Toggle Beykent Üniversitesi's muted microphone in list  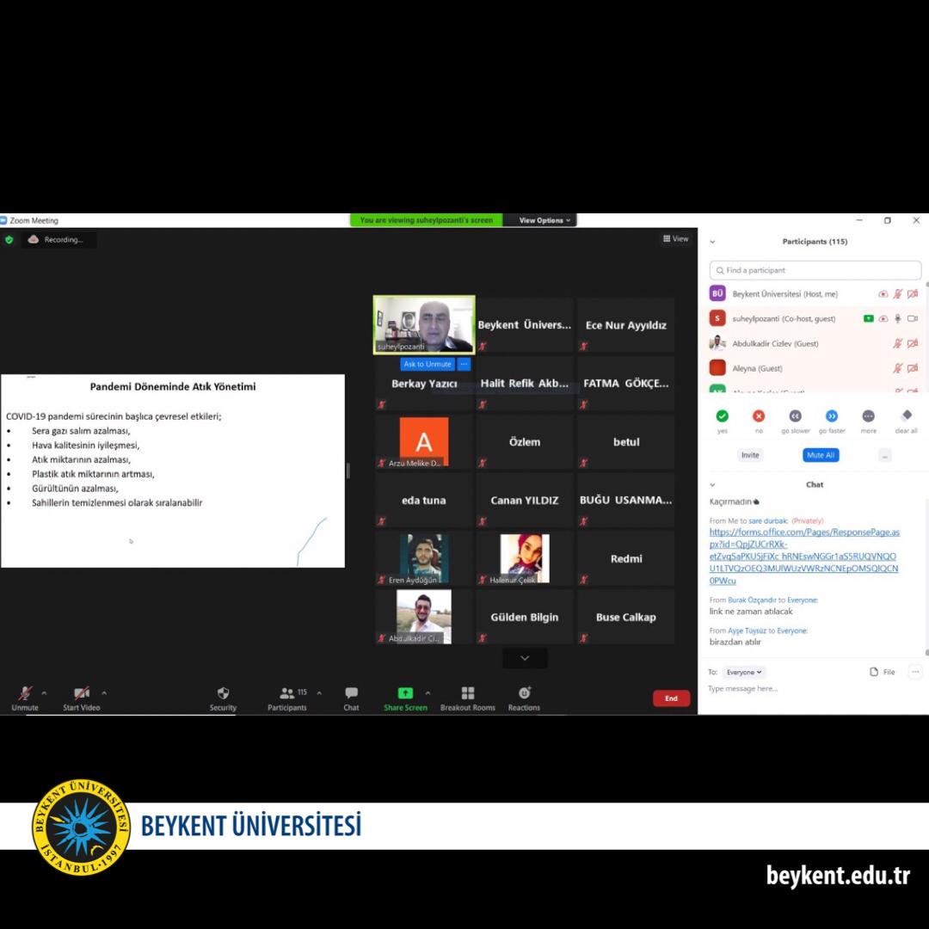898,294
